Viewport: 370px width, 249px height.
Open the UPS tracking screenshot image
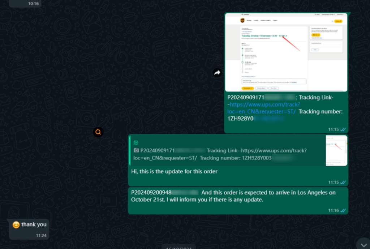tap(286, 52)
